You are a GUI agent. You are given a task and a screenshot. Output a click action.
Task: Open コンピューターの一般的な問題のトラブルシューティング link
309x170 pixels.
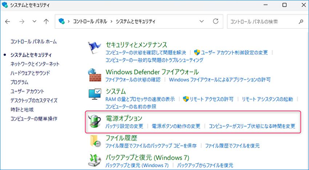pyautogui.click(x=154, y=60)
